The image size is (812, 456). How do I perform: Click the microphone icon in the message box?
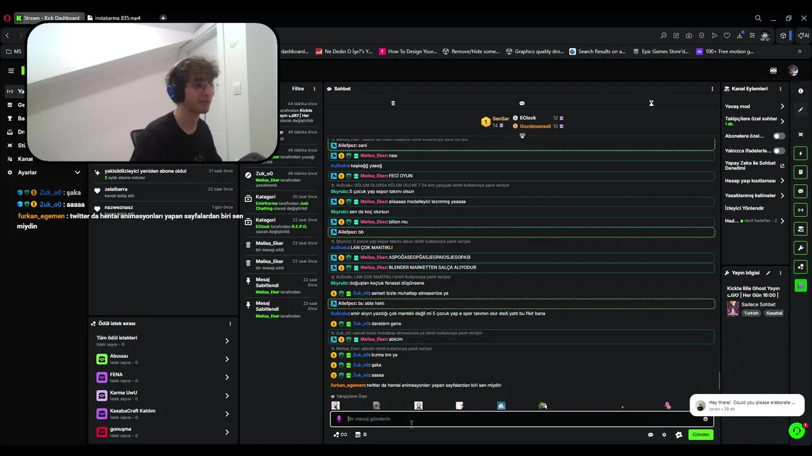click(339, 419)
